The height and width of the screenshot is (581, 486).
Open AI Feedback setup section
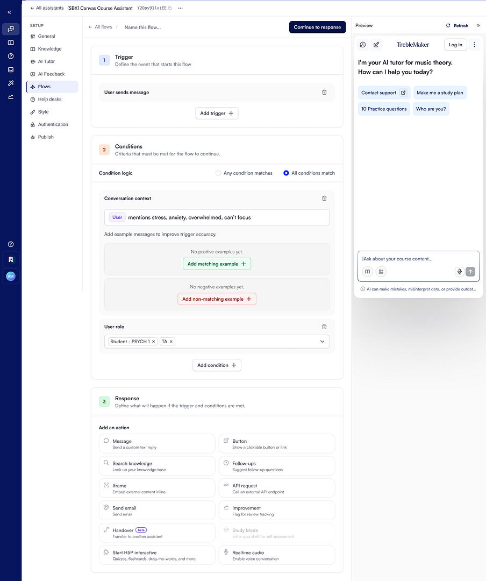click(52, 74)
